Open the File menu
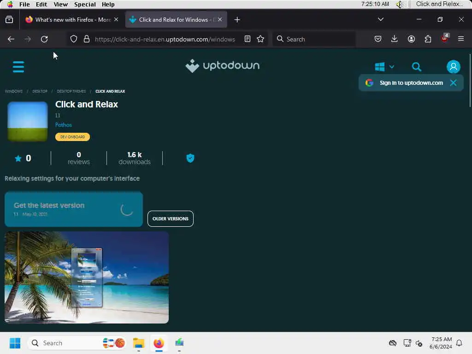 pyautogui.click(x=24, y=4)
